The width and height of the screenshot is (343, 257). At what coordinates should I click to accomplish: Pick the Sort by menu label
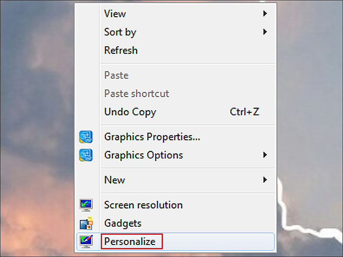pos(120,32)
